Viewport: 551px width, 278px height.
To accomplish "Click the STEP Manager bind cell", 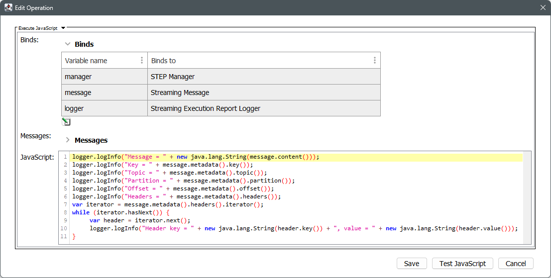I will click(x=264, y=77).
